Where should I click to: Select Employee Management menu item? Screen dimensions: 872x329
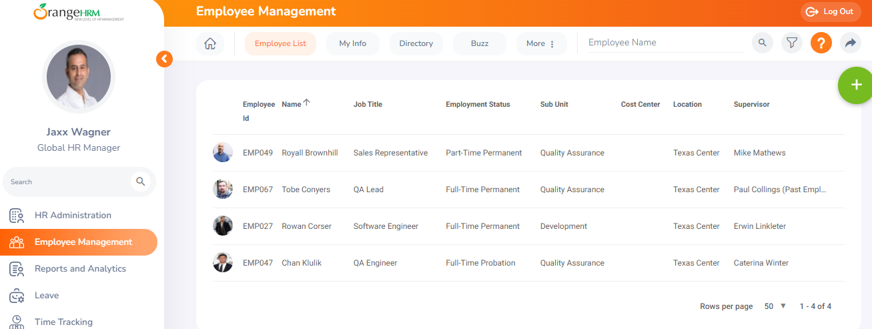point(79,242)
